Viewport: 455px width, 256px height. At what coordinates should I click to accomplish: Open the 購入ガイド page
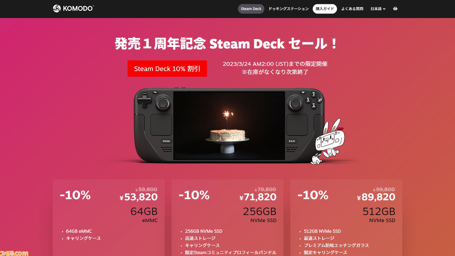pos(325,9)
